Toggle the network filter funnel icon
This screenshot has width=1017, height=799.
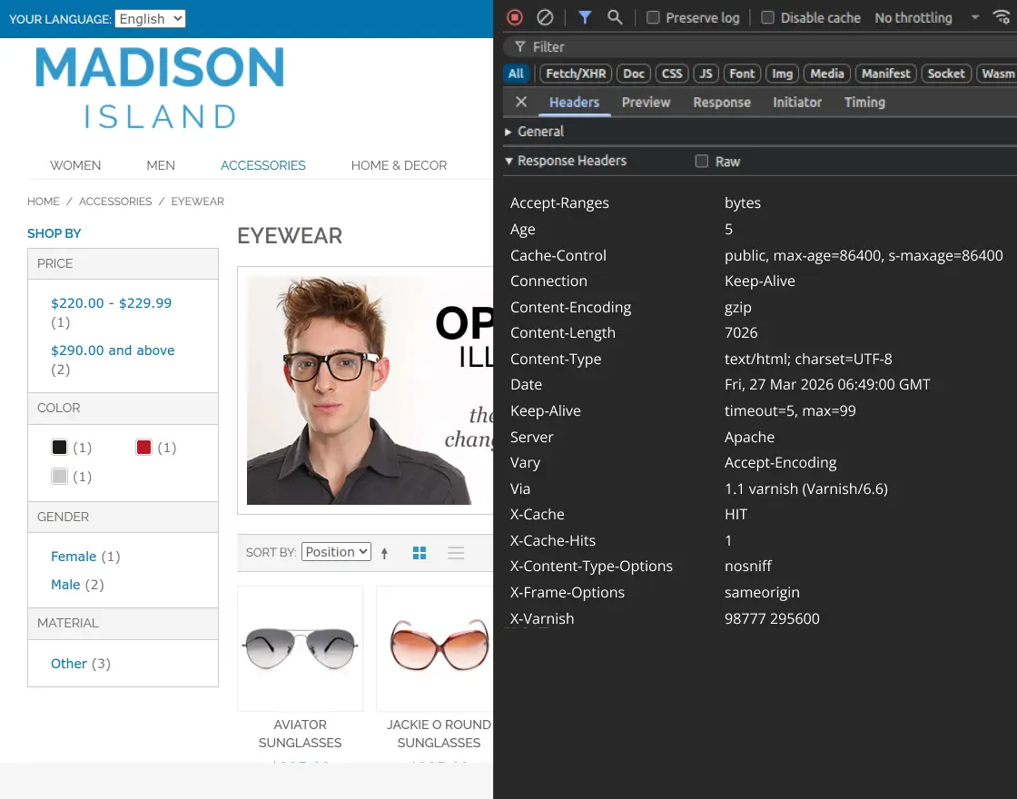[585, 17]
